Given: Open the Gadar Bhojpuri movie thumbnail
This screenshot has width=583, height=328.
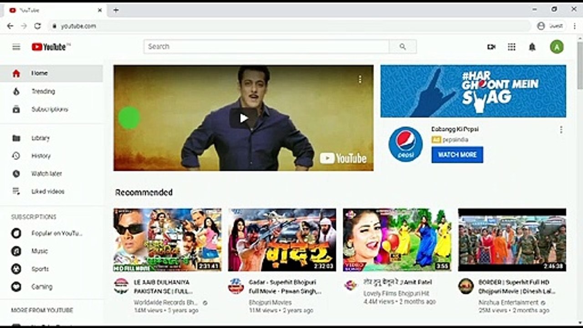Looking at the screenshot, I should [x=282, y=240].
